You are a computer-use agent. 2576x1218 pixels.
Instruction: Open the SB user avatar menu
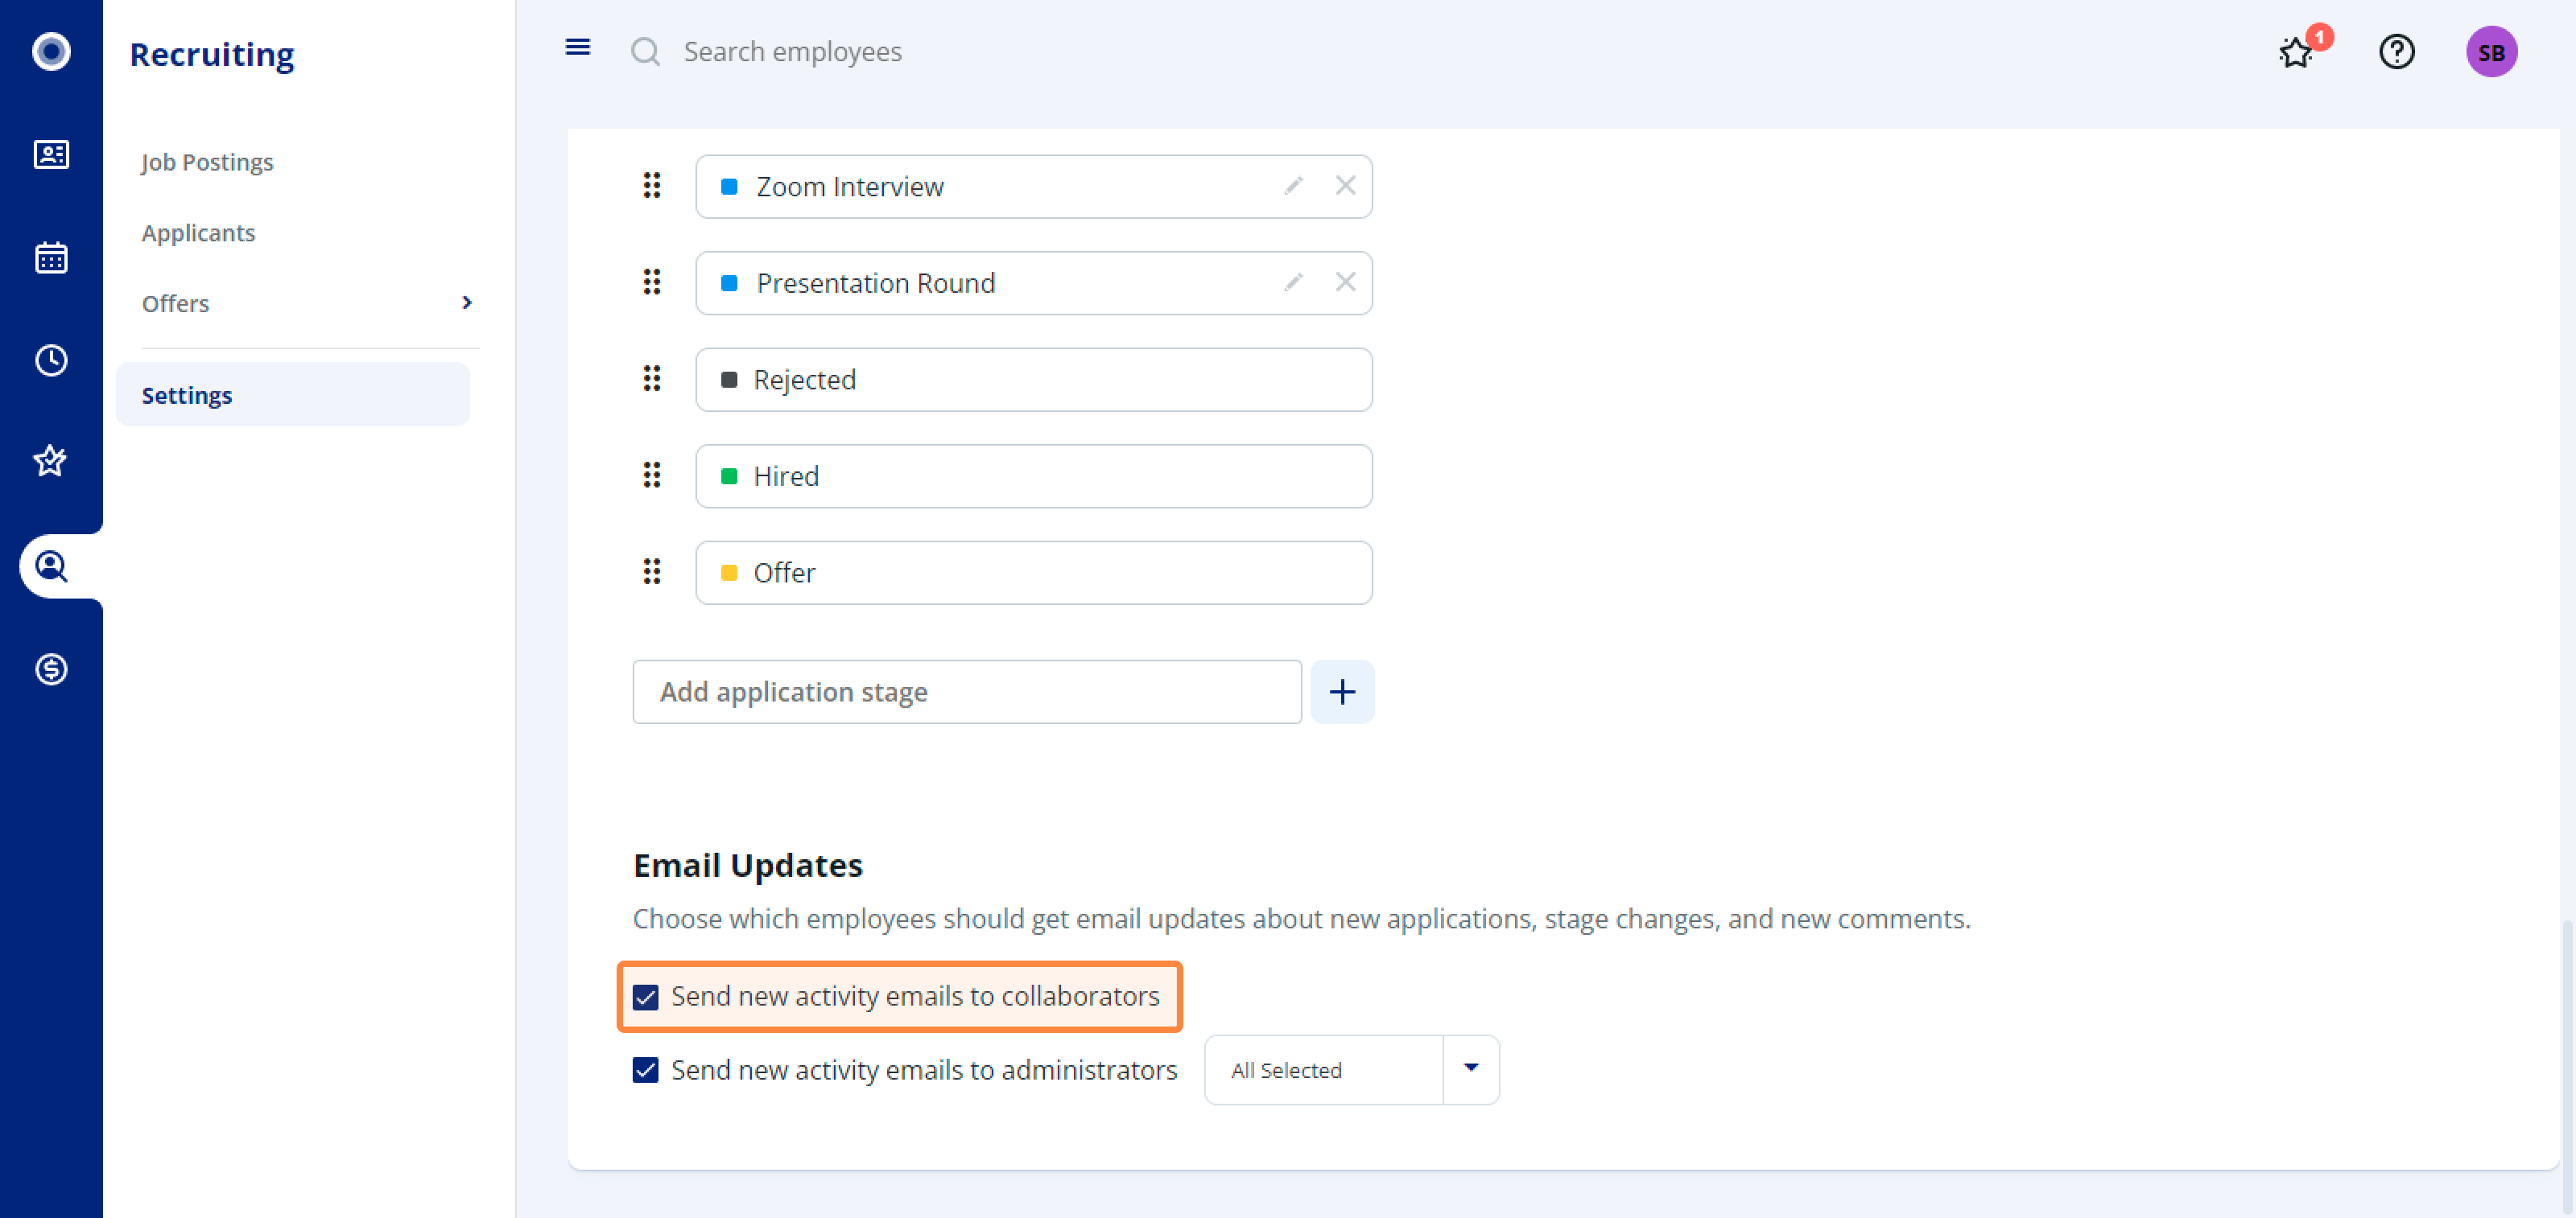click(2491, 52)
